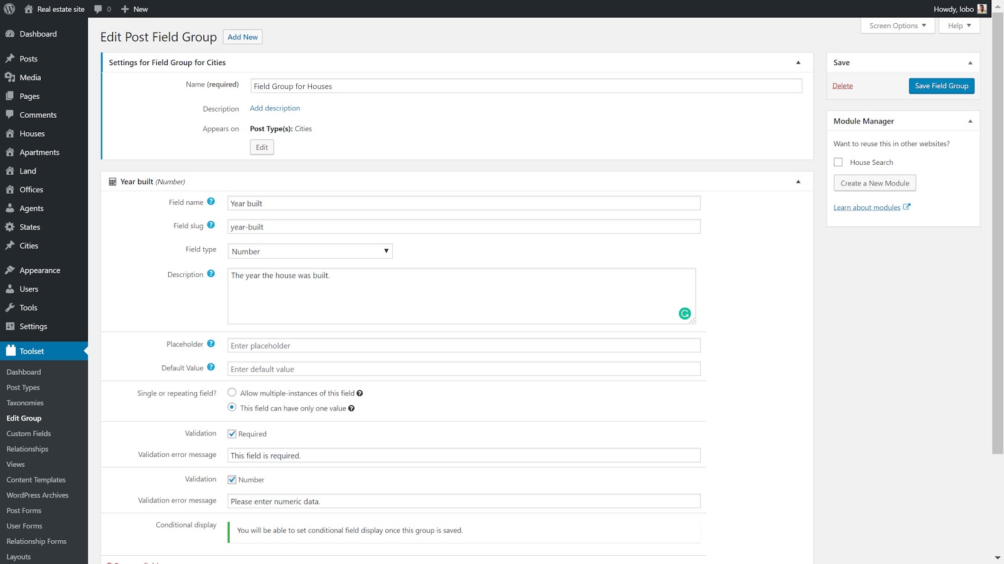Click the Grammarly icon in Description textarea
This screenshot has height=564, width=1004.
point(685,313)
